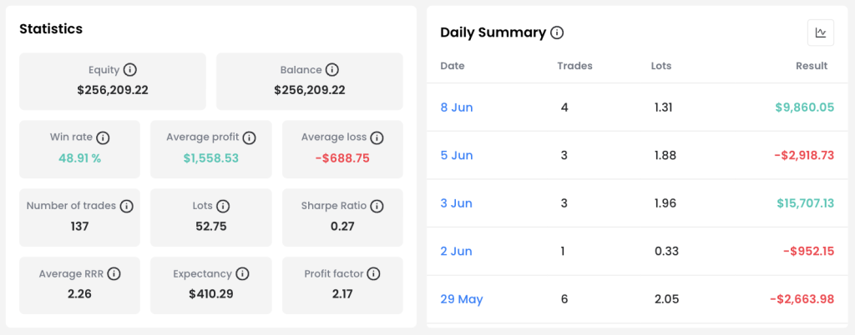Click the Balance info icon
The image size is (855, 335).
(332, 70)
